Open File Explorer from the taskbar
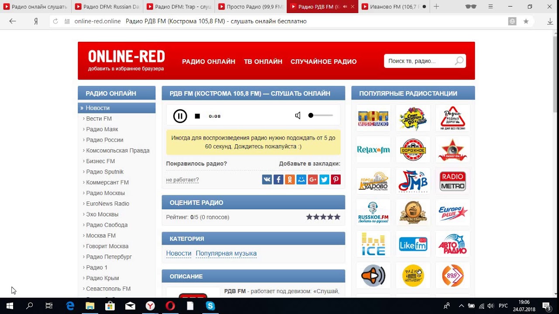Screen dimensions: 559x314 tap(90, 306)
